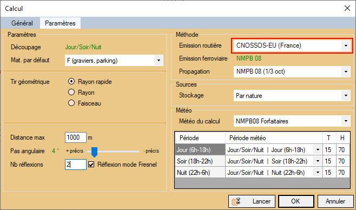The image size is (356, 210).
Task: Toggle the Réflexion mode Fresnel checkbox
Action: [91, 165]
